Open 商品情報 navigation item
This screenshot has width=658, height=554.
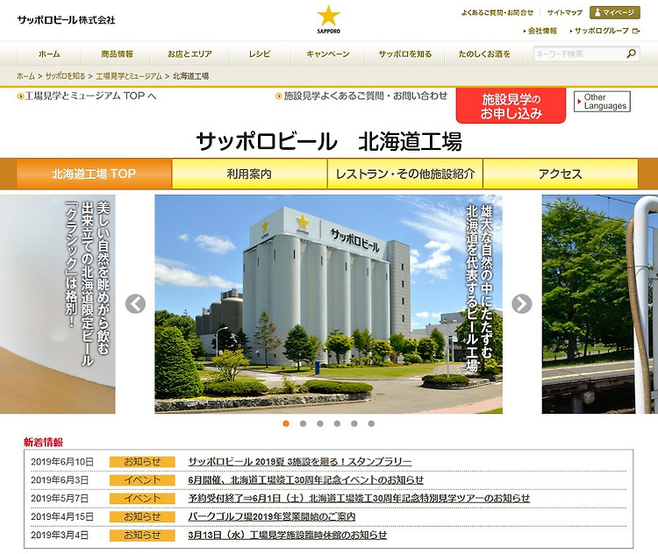coord(117,54)
